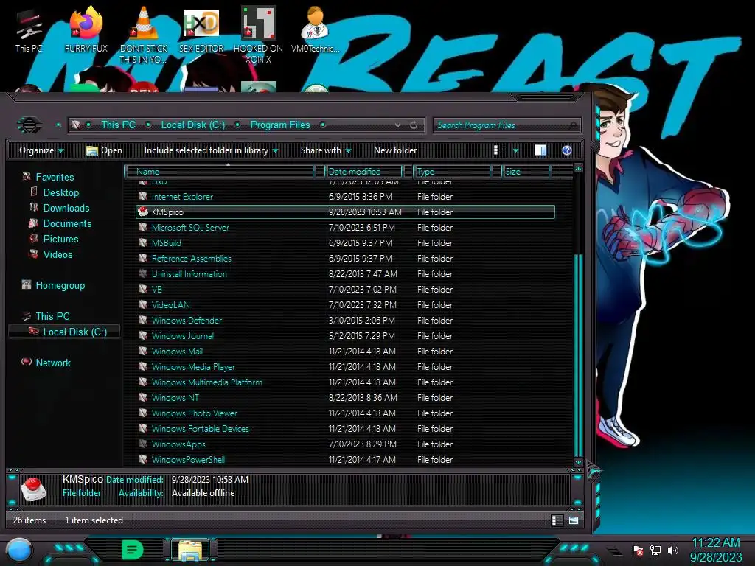Open Include selected folder in library menu

click(x=212, y=150)
